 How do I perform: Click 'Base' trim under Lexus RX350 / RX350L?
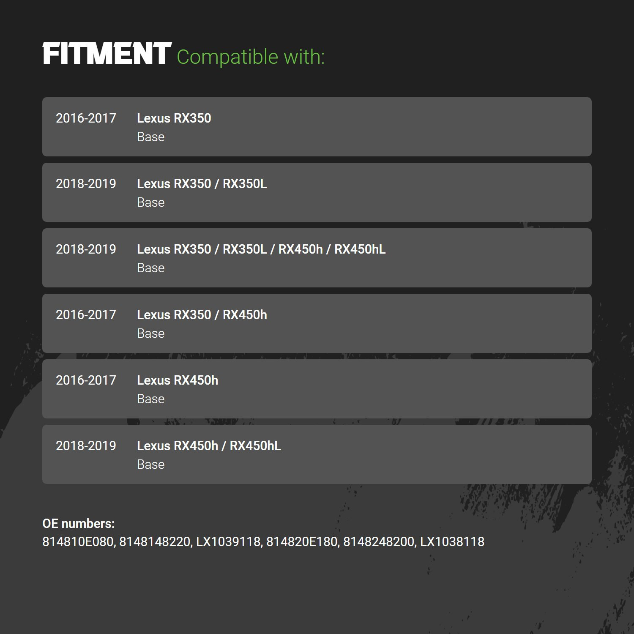151,202
